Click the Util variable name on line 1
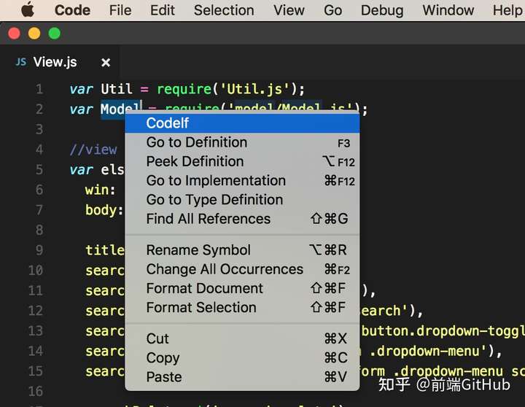 (116, 89)
